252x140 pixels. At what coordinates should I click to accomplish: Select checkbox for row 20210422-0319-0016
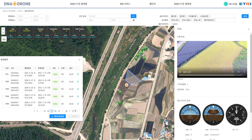click(2, 74)
